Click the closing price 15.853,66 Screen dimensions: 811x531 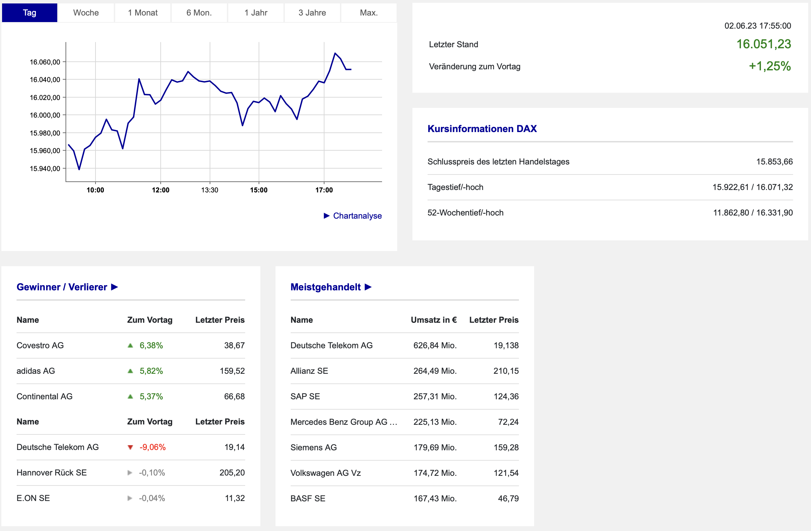coord(774,162)
